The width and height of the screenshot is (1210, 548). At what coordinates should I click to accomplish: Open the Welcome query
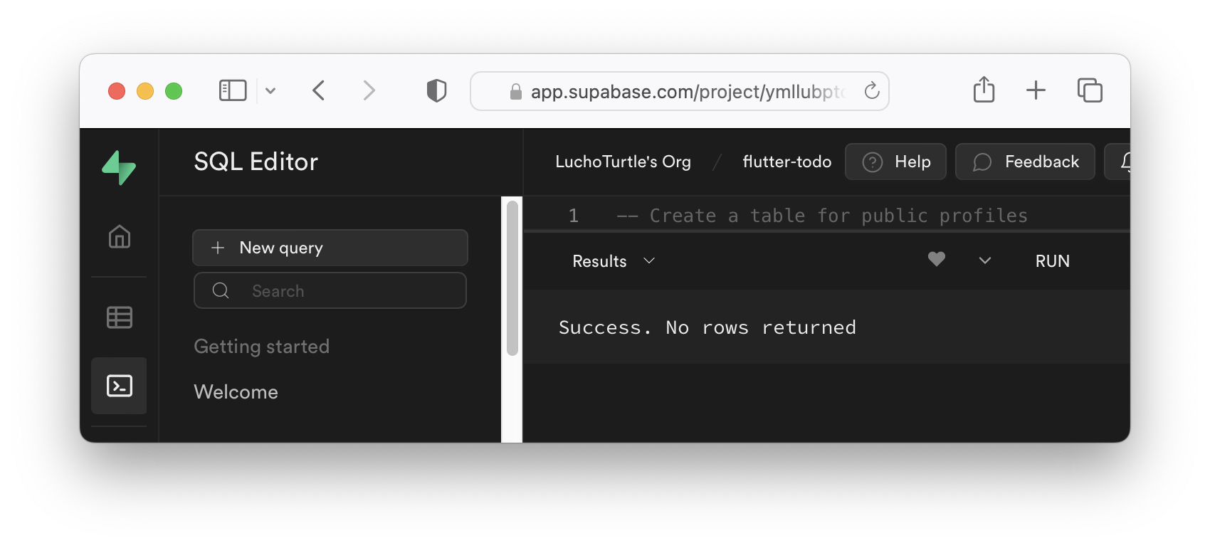click(x=236, y=392)
